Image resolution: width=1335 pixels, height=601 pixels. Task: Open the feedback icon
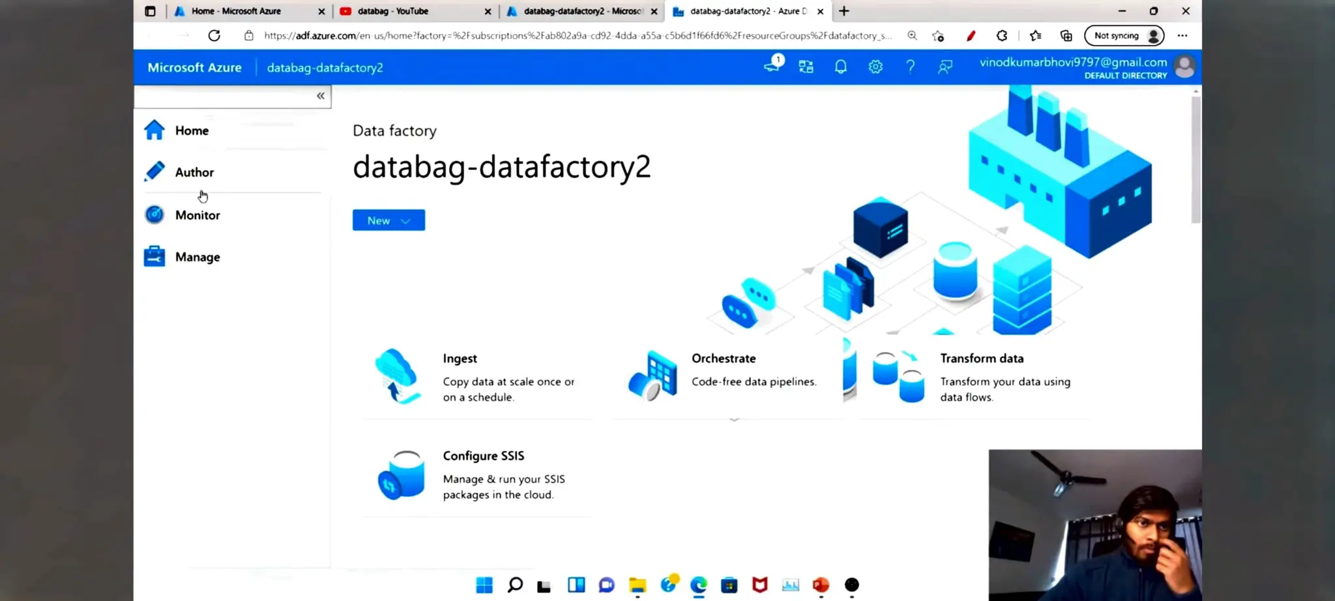(x=945, y=66)
